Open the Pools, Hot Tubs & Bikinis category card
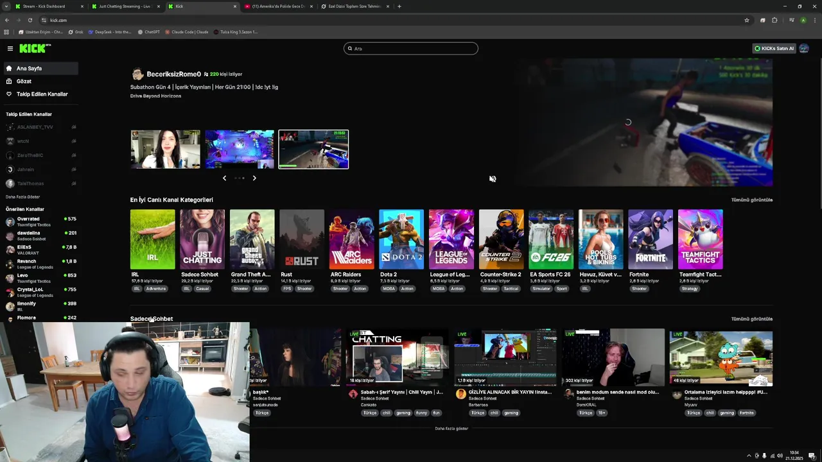The width and height of the screenshot is (822, 462). coord(601,239)
